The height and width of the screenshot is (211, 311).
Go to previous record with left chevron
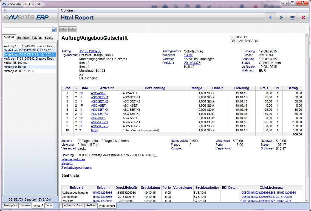[x=270, y=18]
